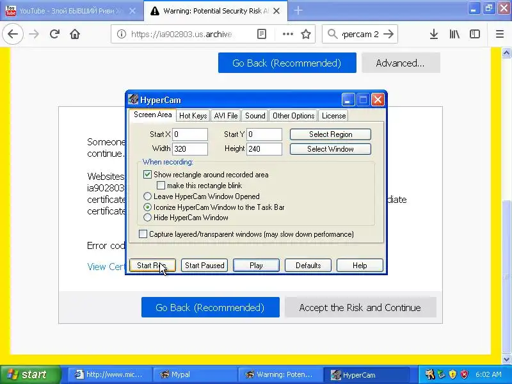Open the downloads arrow icon
The image size is (512, 384).
(434, 34)
